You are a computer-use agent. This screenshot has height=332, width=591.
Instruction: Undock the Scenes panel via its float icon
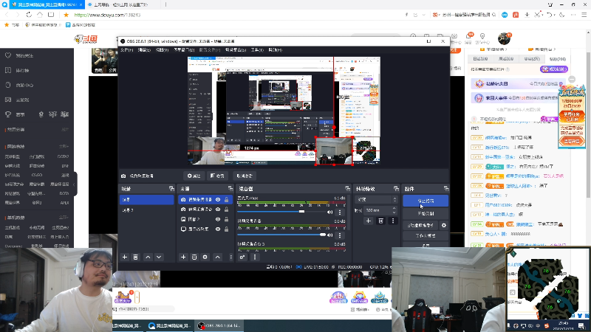[171, 189]
